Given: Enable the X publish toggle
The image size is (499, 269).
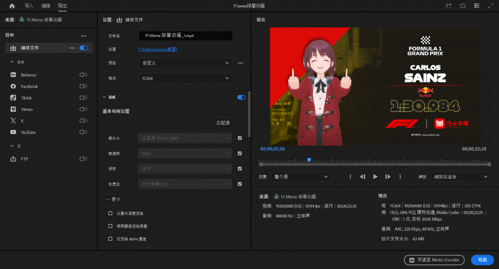Looking at the screenshot, I should [83, 121].
